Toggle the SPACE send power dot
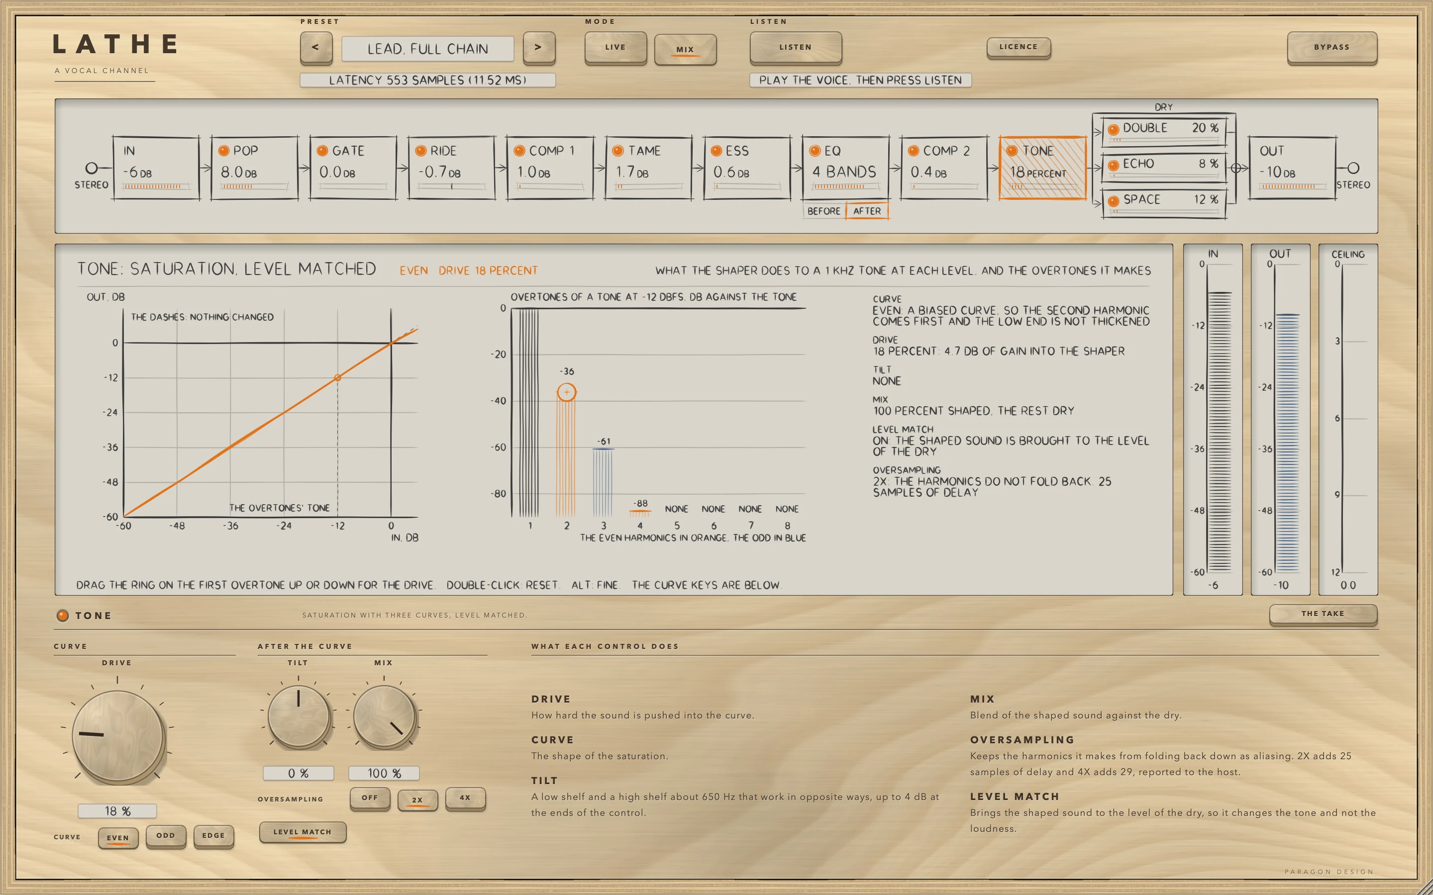Viewport: 1433px width, 895px height. pos(1113,201)
